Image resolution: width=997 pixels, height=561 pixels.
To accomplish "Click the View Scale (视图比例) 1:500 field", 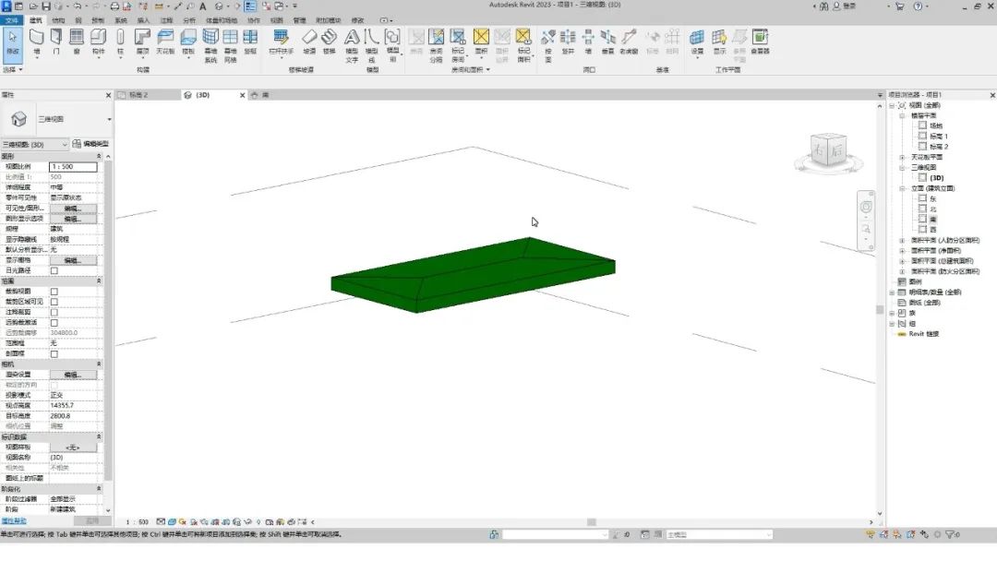I will click(x=73, y=166).
